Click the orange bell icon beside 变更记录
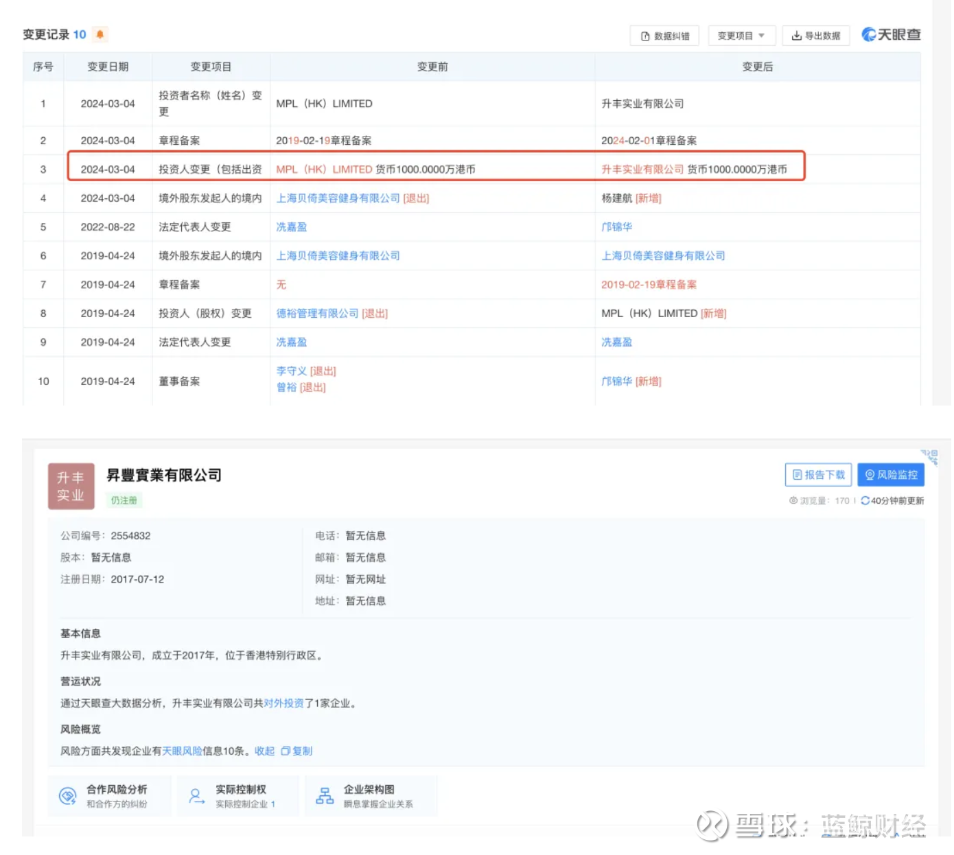This screenshot has height=855, width=954. click(100, 34)
